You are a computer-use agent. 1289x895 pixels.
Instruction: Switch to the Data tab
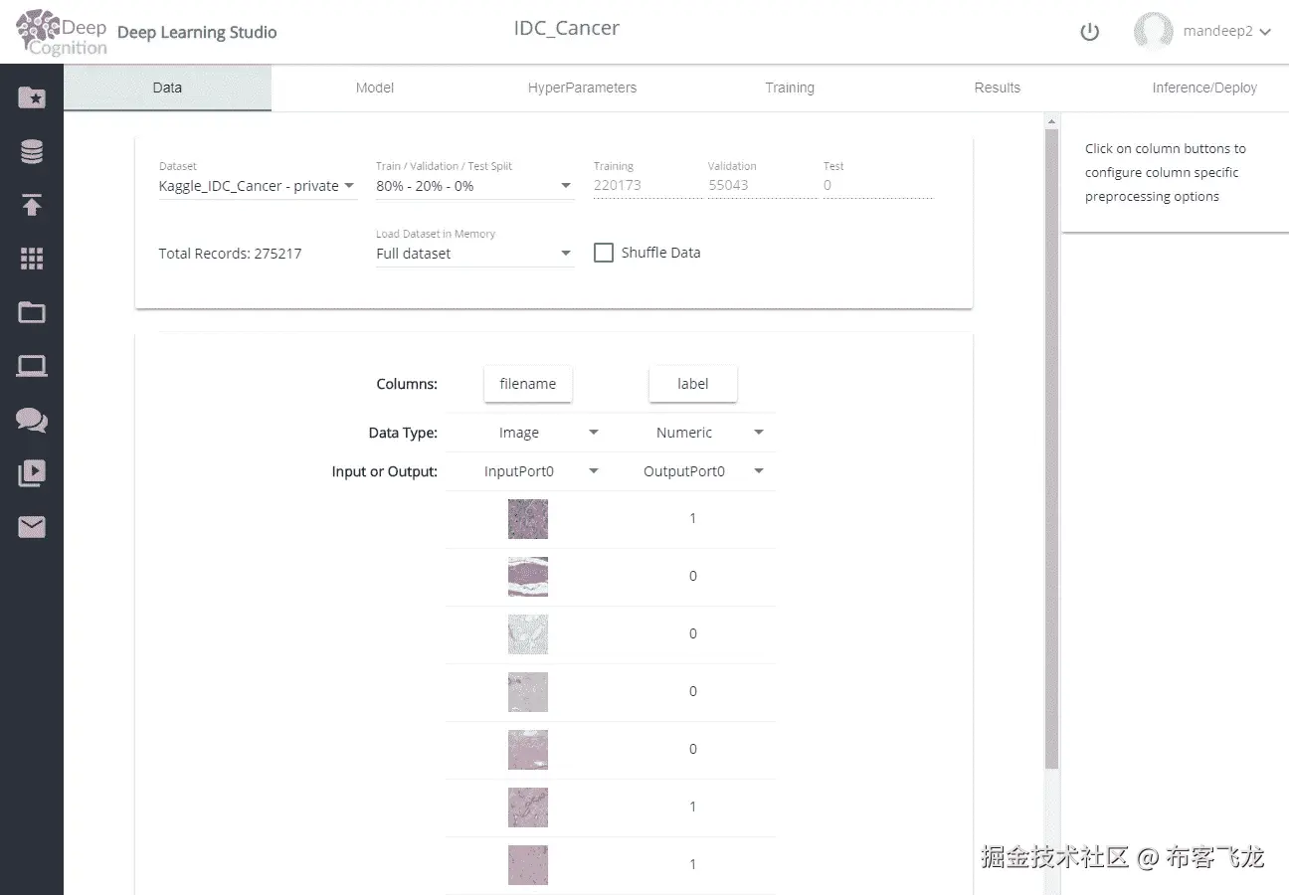pyautogui.click(x=167, y=88)
